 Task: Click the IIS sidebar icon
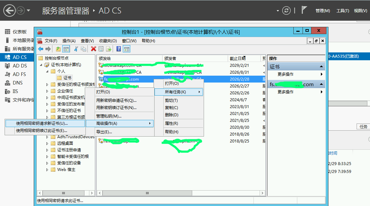click(8, 91)
